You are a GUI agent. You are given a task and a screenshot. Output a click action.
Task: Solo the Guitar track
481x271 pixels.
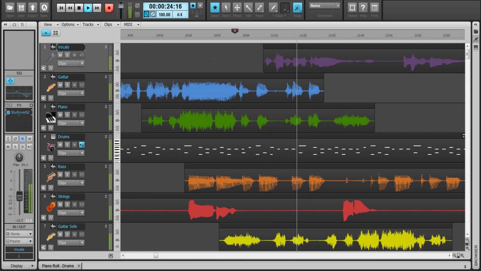pyautogui.click(x=67, y=85)
